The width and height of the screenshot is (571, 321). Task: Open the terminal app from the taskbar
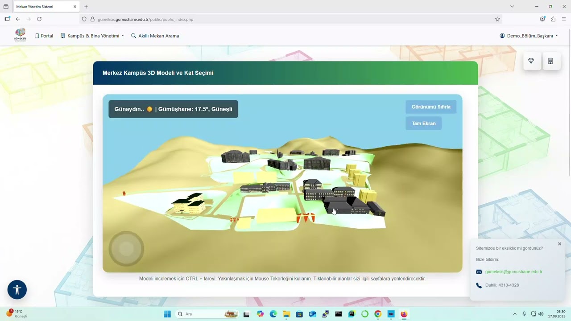pyautogui.click(x=339, y=314)
